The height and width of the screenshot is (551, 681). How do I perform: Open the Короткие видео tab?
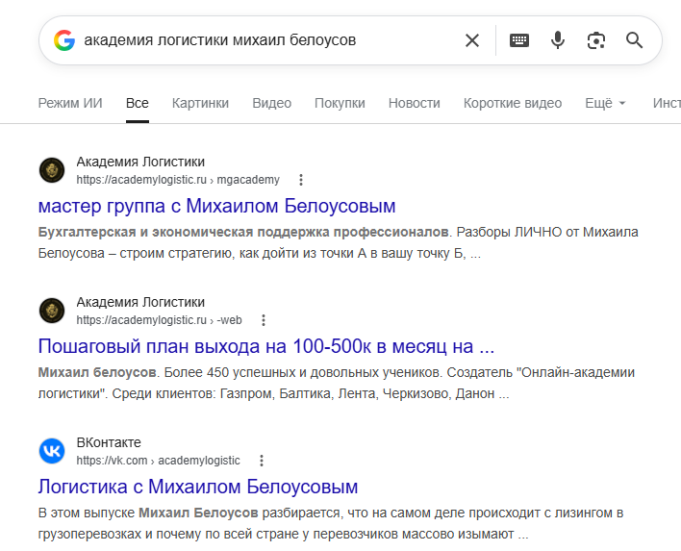pyautogui.click(x=513, y=103)
